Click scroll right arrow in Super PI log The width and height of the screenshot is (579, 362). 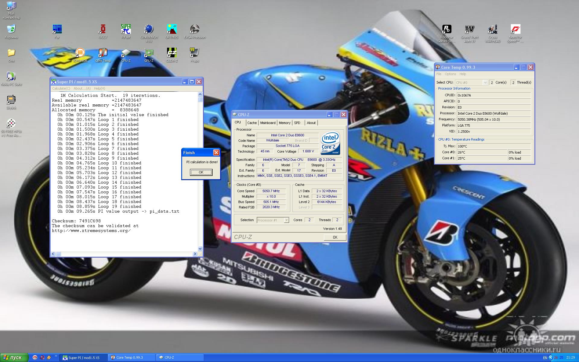195,254
